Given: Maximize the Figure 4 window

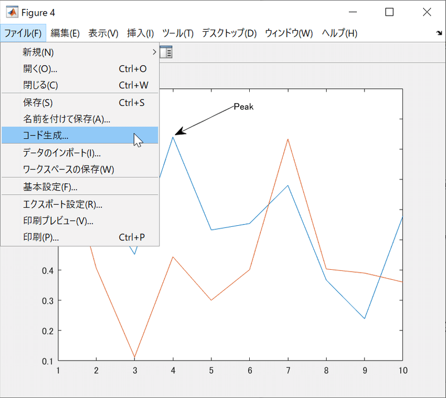Looking at the screenshot, I should (x=389, y=12).
